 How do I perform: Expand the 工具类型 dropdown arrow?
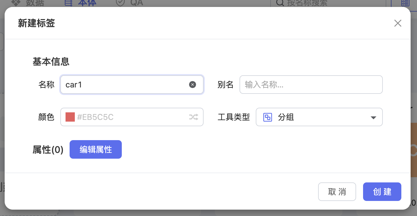coord(374,118)
